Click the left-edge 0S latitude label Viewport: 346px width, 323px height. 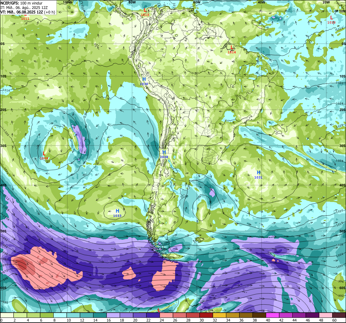point(2,44)
